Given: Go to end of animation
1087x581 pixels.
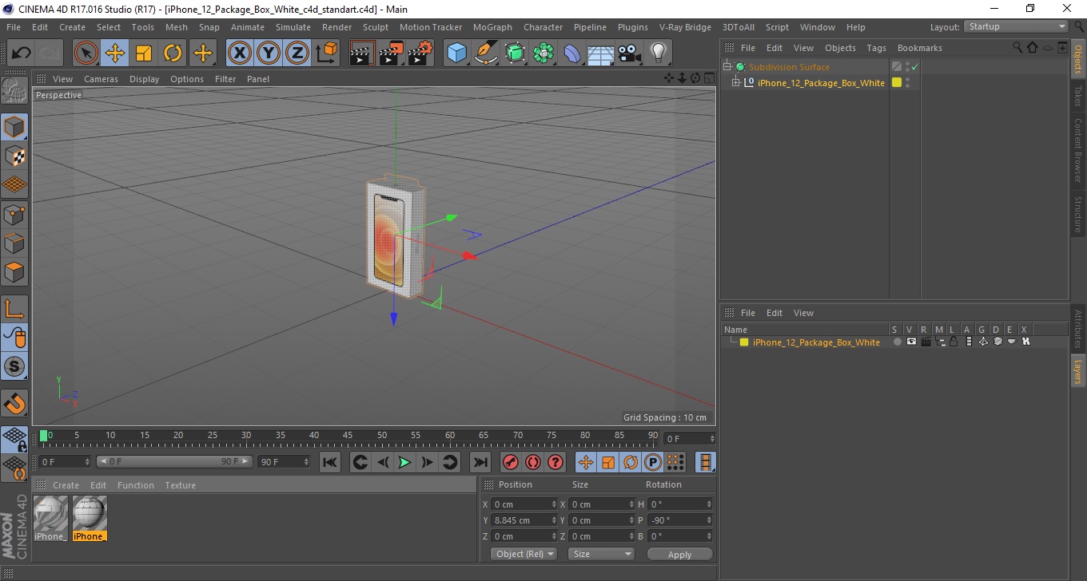Looking at the screenshot, I should tap(480, 462).
